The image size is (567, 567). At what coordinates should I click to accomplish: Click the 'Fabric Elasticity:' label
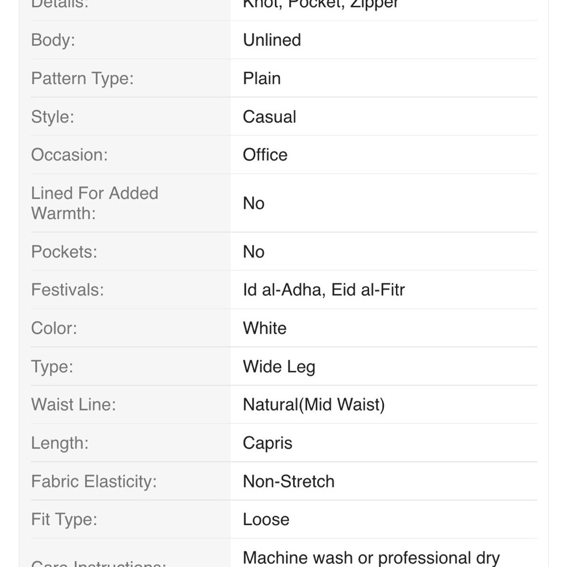pos(94,481)
